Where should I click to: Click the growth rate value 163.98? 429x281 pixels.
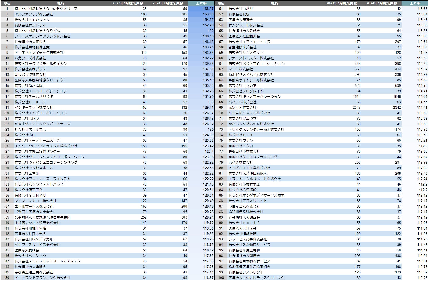pyautogui.click(x=208, y=14)
